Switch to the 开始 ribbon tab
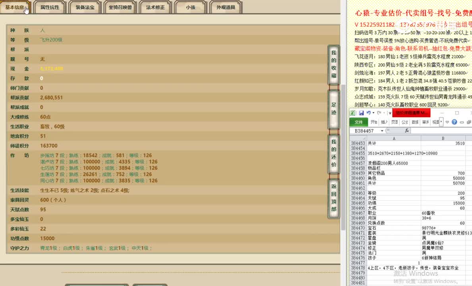Screen dimensions: 472x286 click(x=374, y=122)
